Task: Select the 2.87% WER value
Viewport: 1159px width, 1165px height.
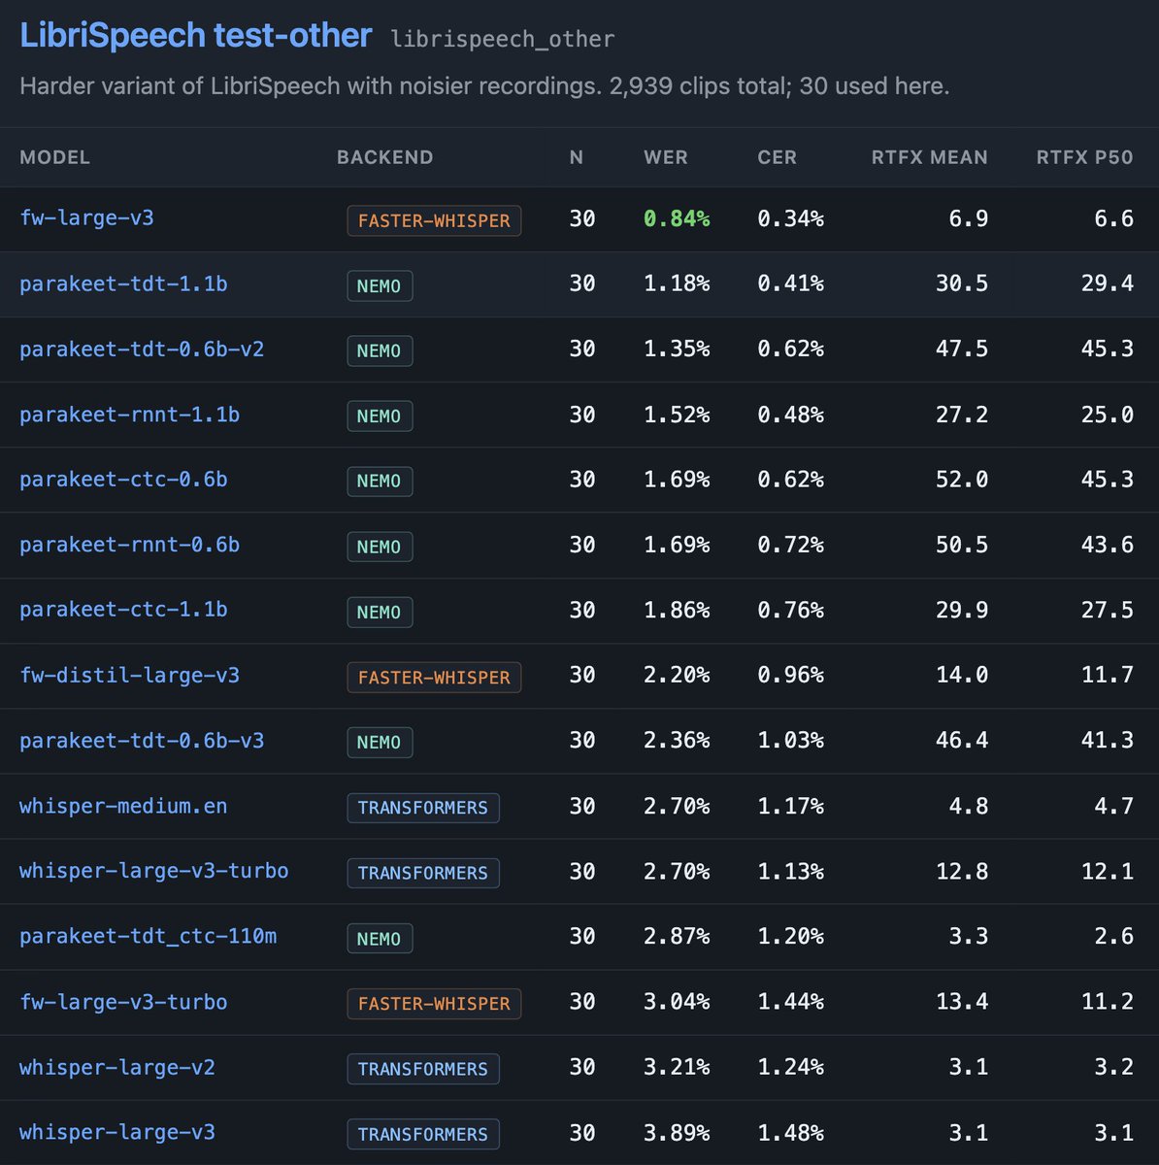Action: 677,937
